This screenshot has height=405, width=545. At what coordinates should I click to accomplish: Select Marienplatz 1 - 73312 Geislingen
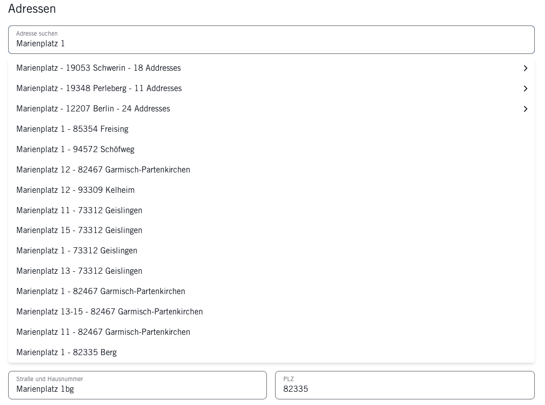pyautogui.click(x=76, y=251)
